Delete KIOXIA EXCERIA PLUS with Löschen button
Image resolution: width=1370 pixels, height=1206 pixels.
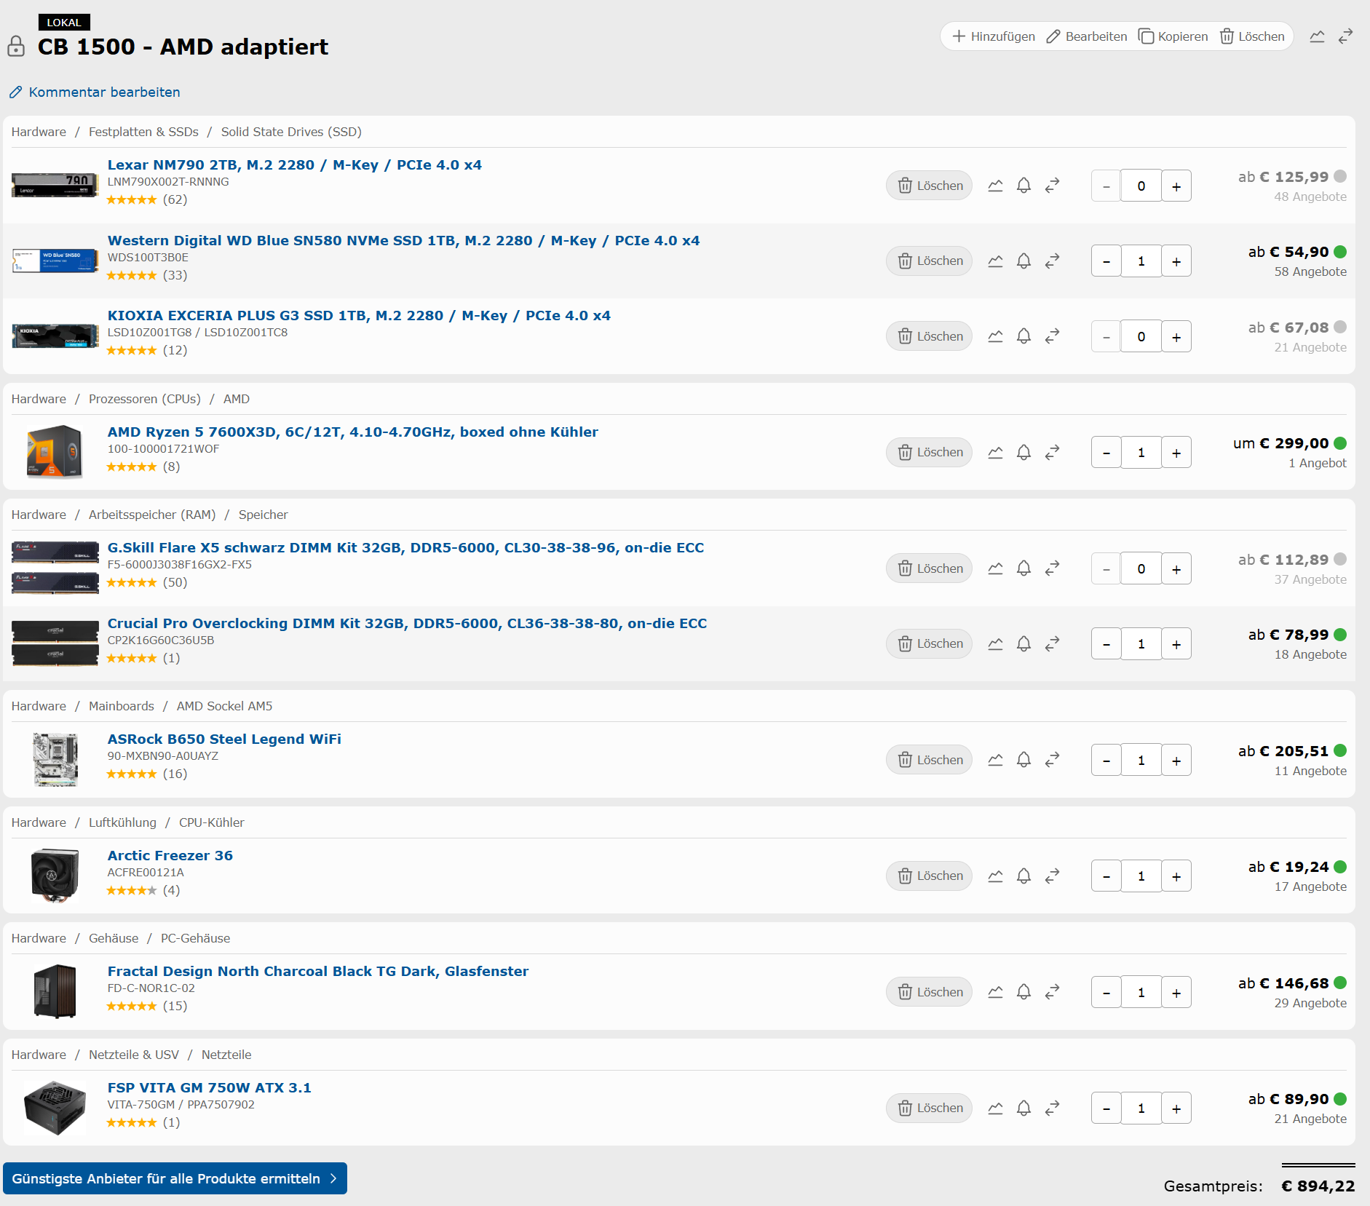929,336
